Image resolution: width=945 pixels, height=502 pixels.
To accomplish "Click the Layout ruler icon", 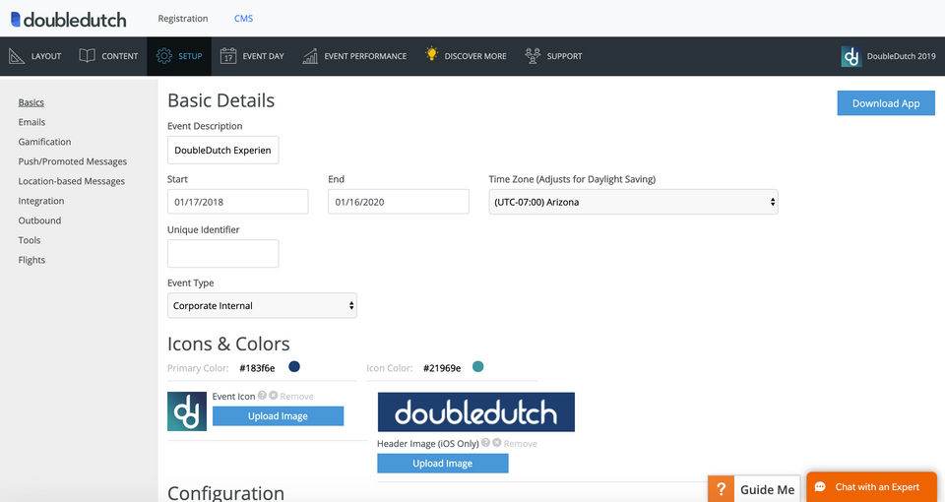I will [17, 56].
